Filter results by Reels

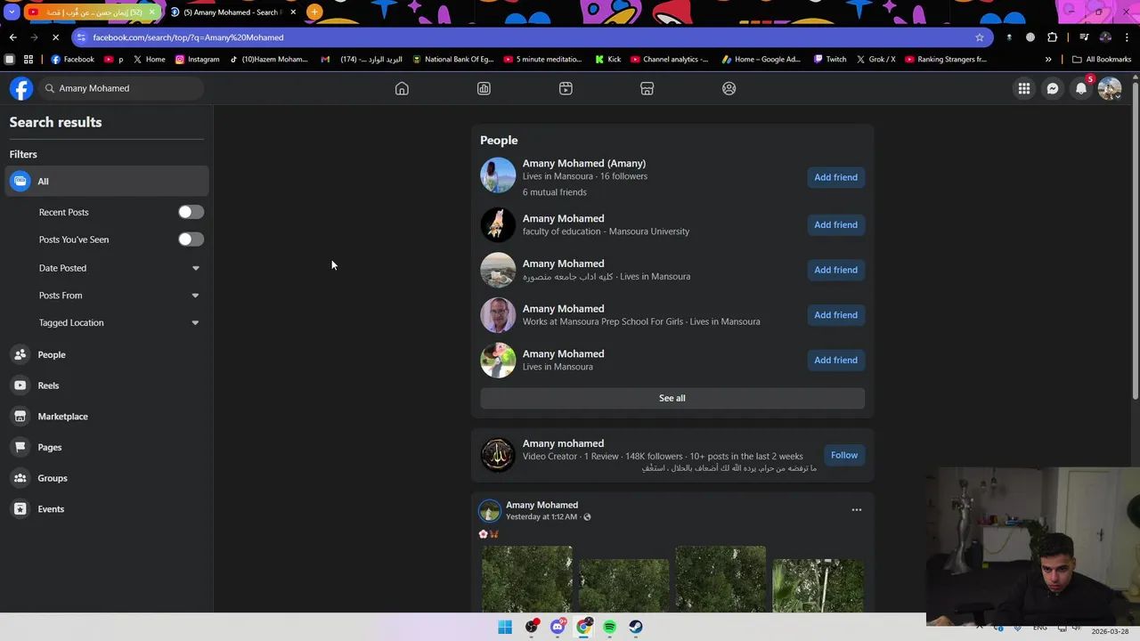pyautogui.click(x=107, y=385)
